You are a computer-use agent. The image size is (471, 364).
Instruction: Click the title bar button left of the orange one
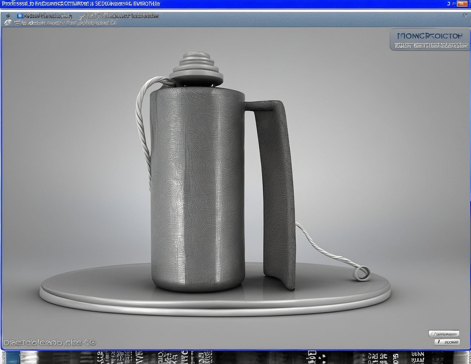(x=454, y=3)
